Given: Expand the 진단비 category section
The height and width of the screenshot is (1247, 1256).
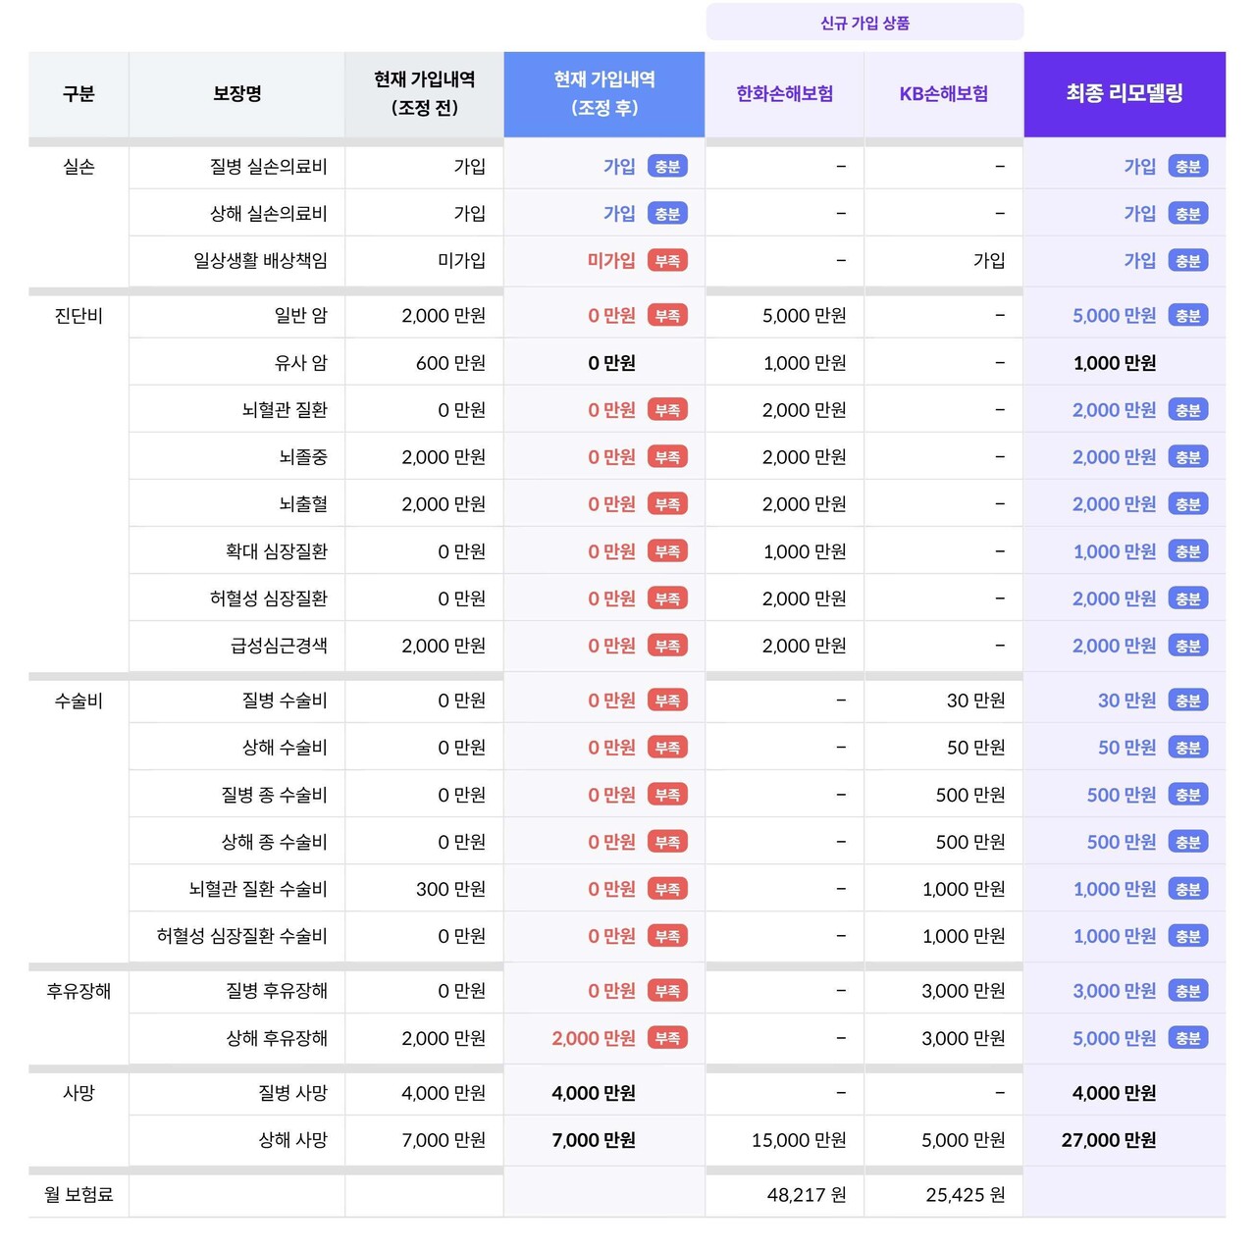Looking at the screenshot, I should click(78, 316).
